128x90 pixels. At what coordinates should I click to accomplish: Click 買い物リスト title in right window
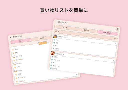point(63,22)
